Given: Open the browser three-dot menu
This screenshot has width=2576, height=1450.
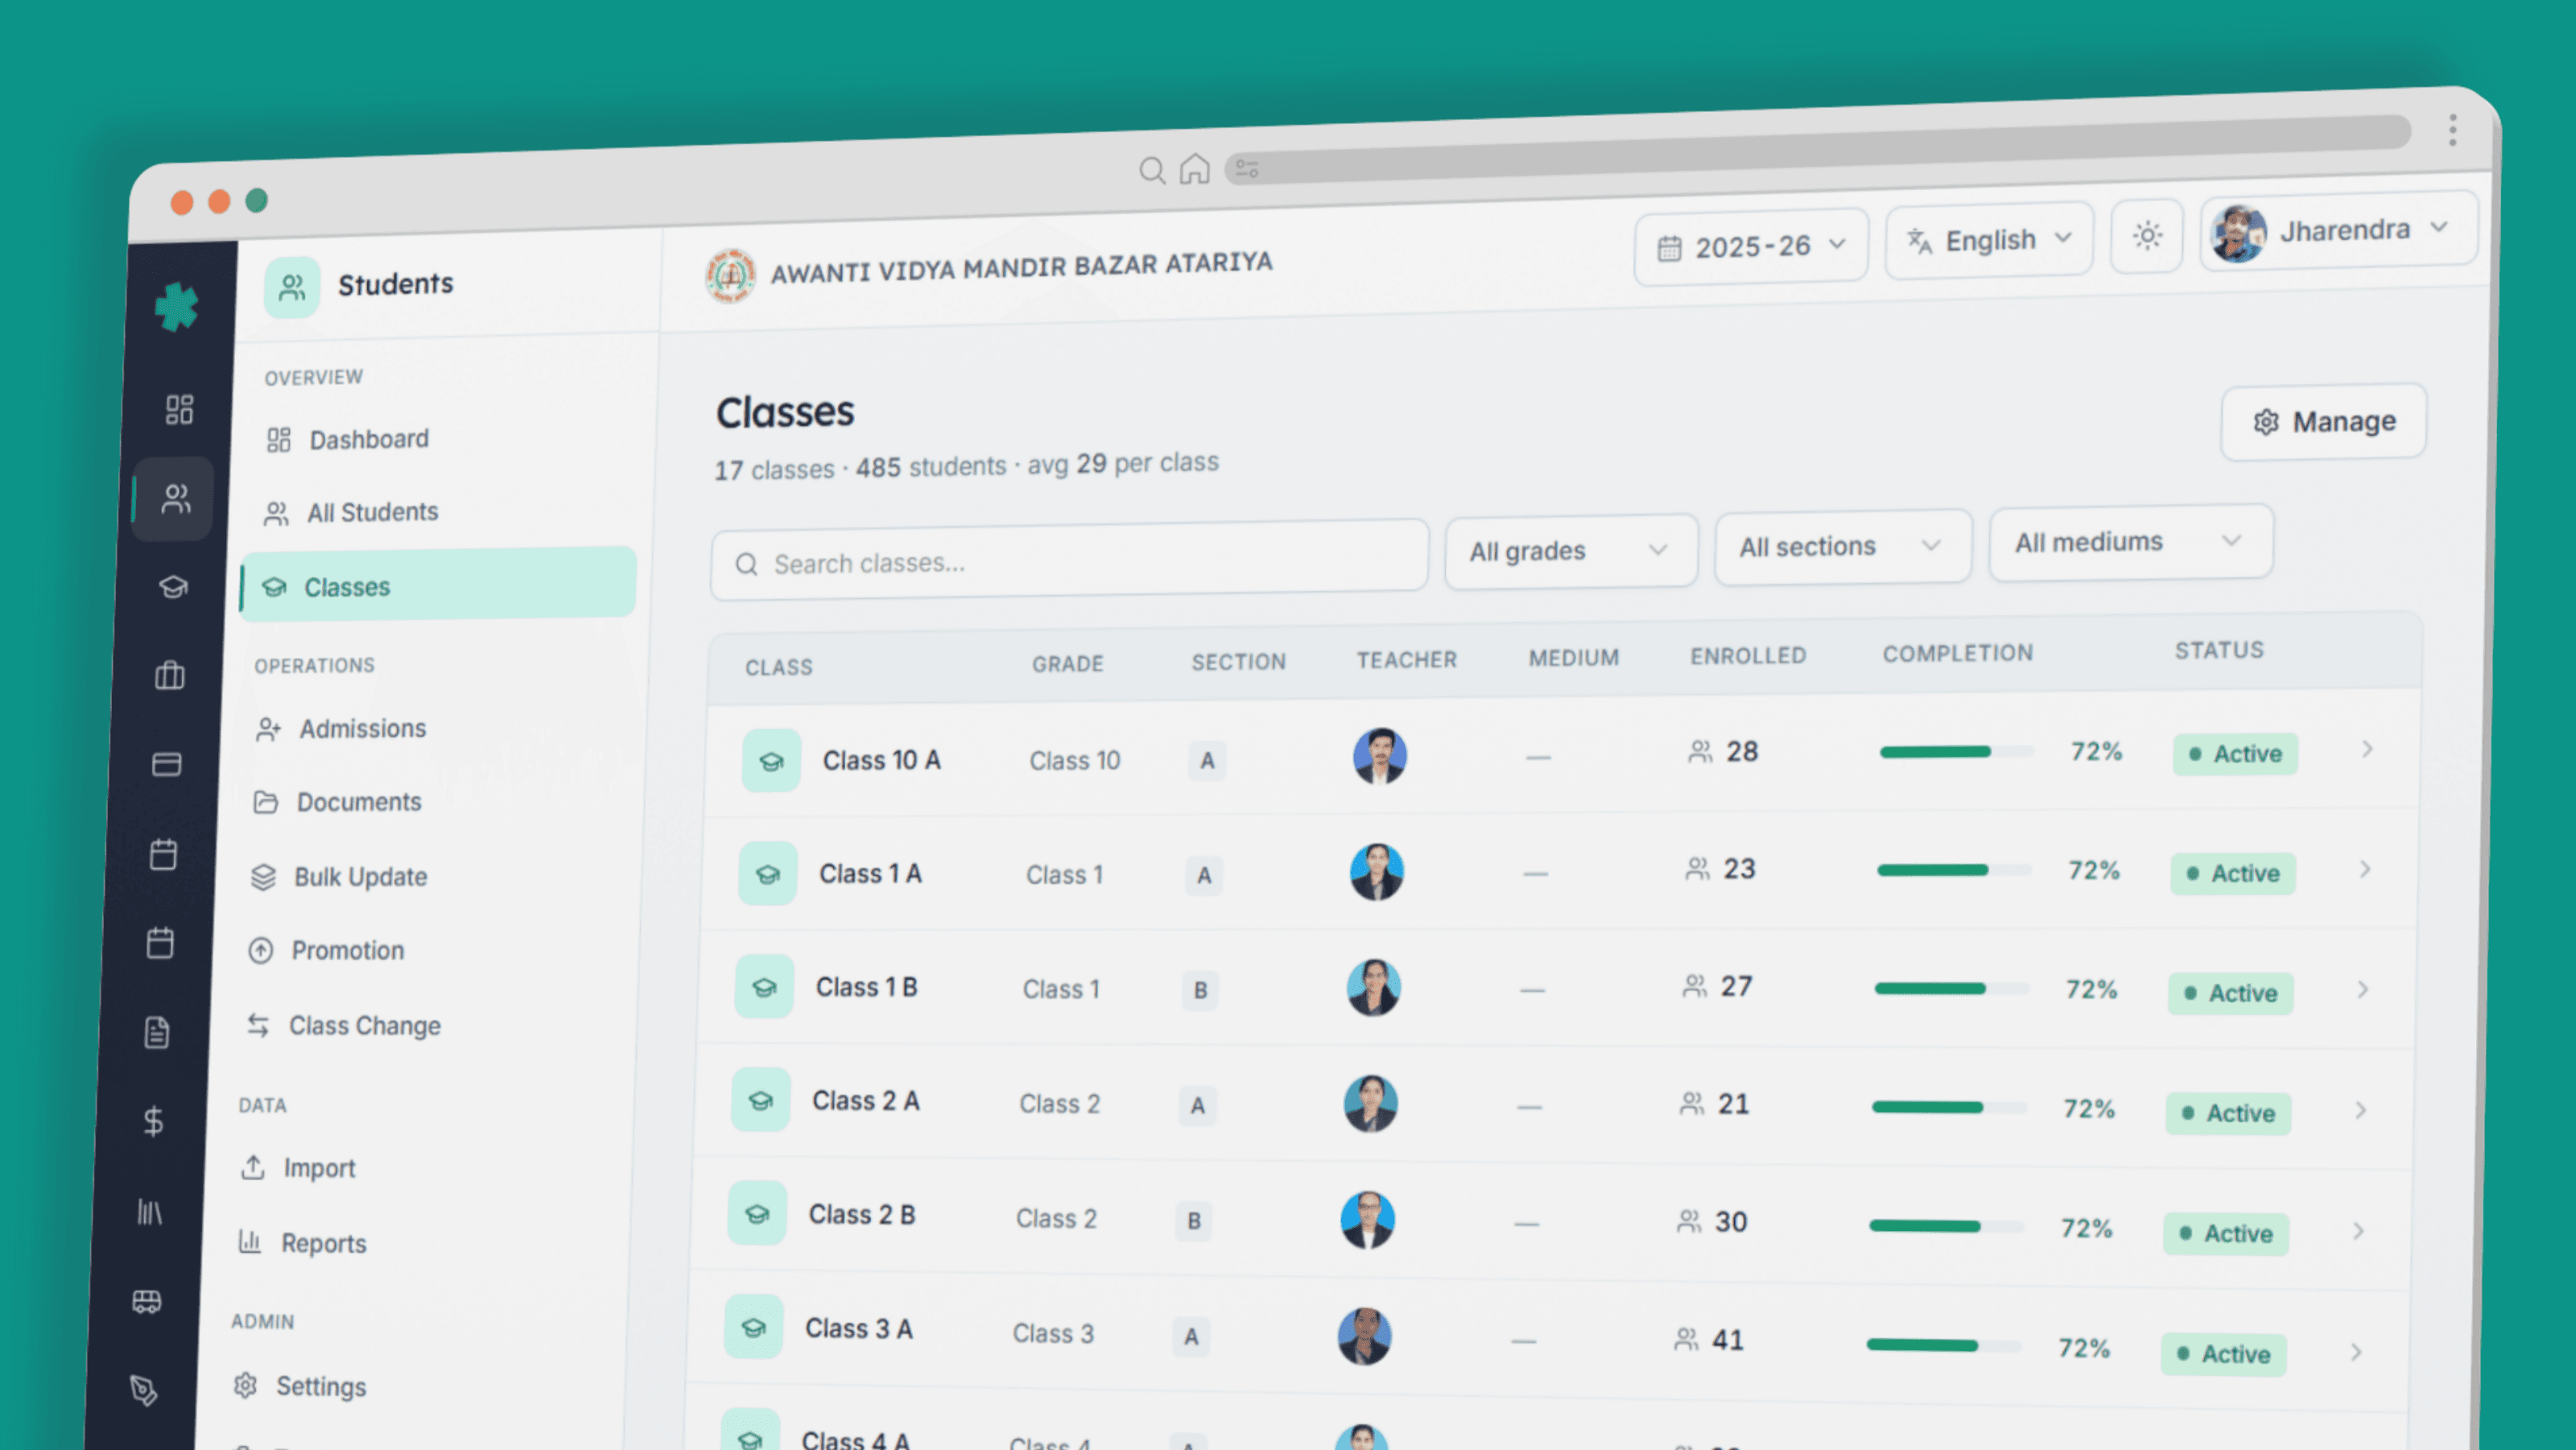Looking at the screenshot, I should click(x=2453, y=130).
